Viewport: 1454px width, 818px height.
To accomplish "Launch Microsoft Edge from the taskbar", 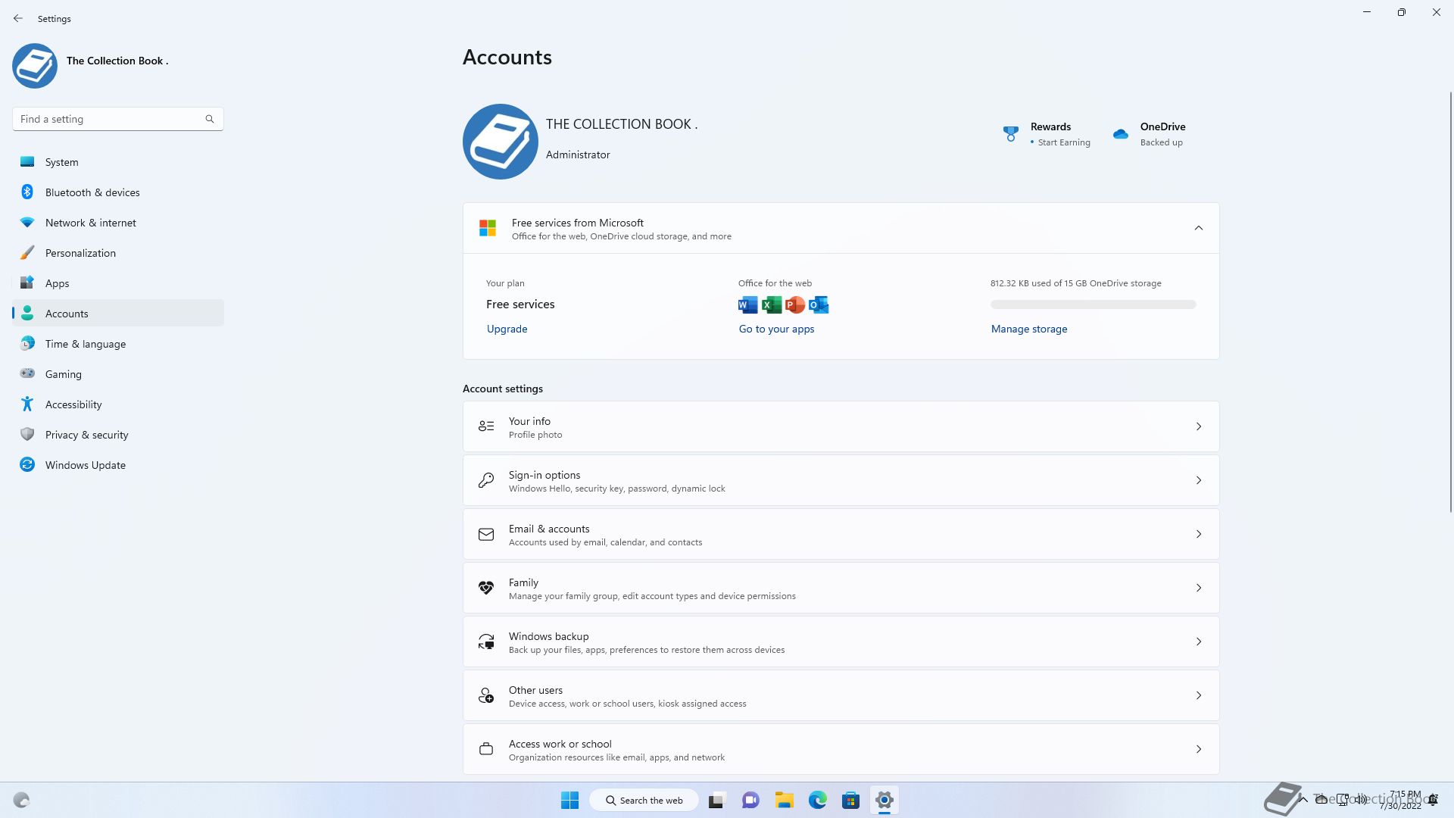I will (817, 800).
